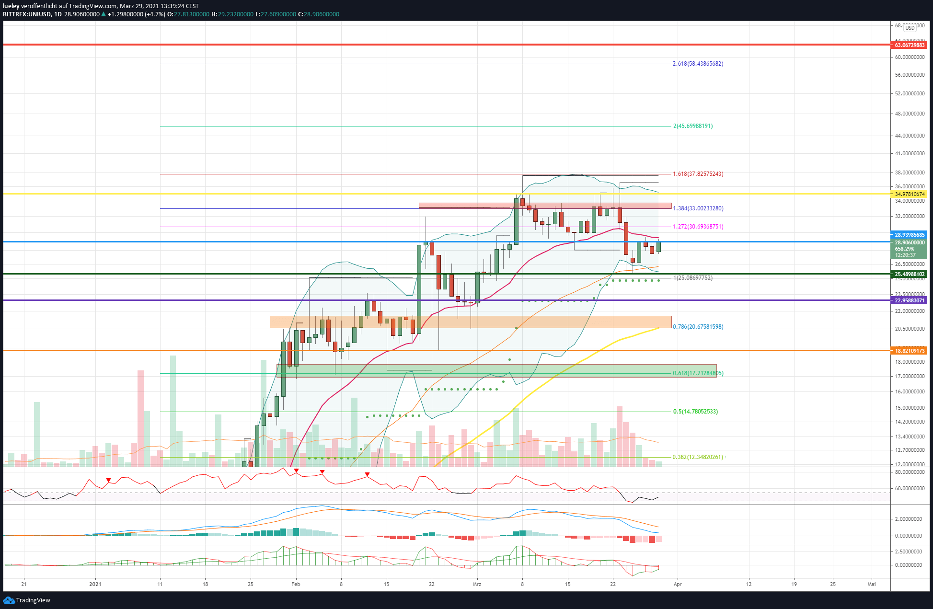Click the closing price value C:28.90600000
Image resolution: width=933 pixels, height=609 pixels.
319,14
